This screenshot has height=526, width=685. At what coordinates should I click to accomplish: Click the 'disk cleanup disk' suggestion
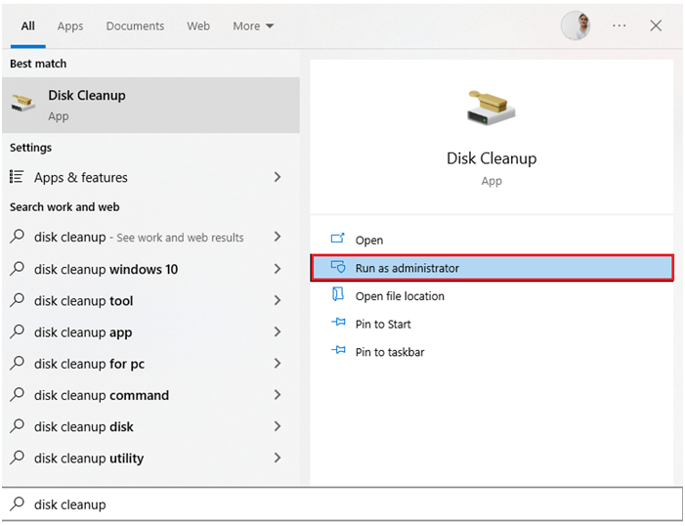coord(150,426)
